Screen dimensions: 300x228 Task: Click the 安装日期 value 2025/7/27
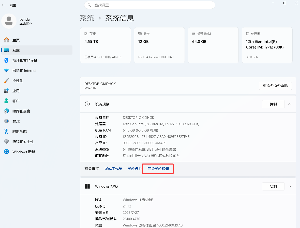131,213
